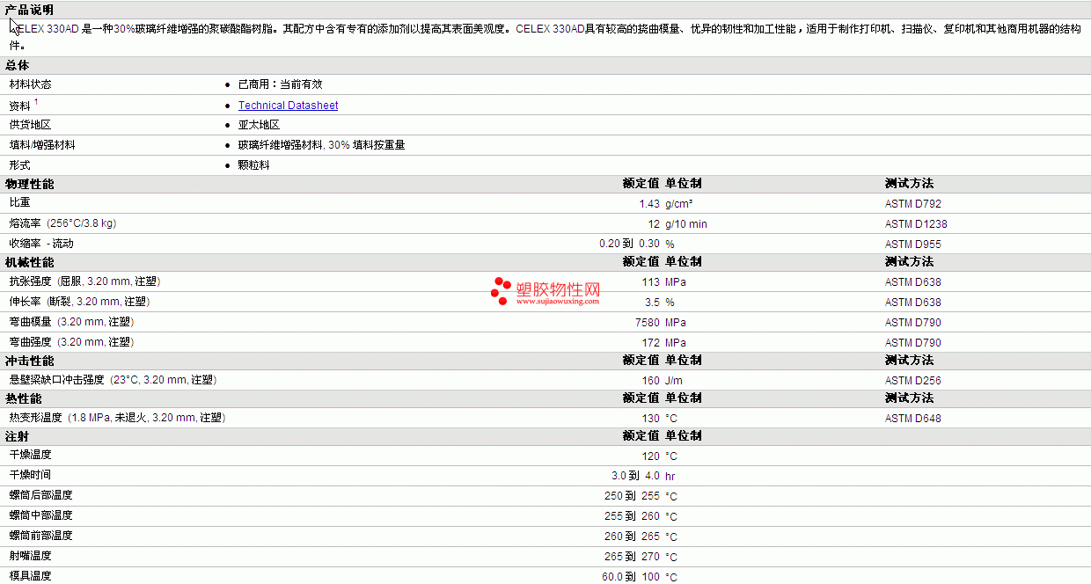Click the heat deflection value 130
1091x584 pixels.
point(651,419)
